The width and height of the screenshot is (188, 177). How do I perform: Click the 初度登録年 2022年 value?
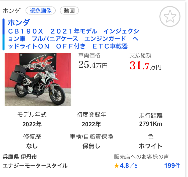[x=91, y=124]
